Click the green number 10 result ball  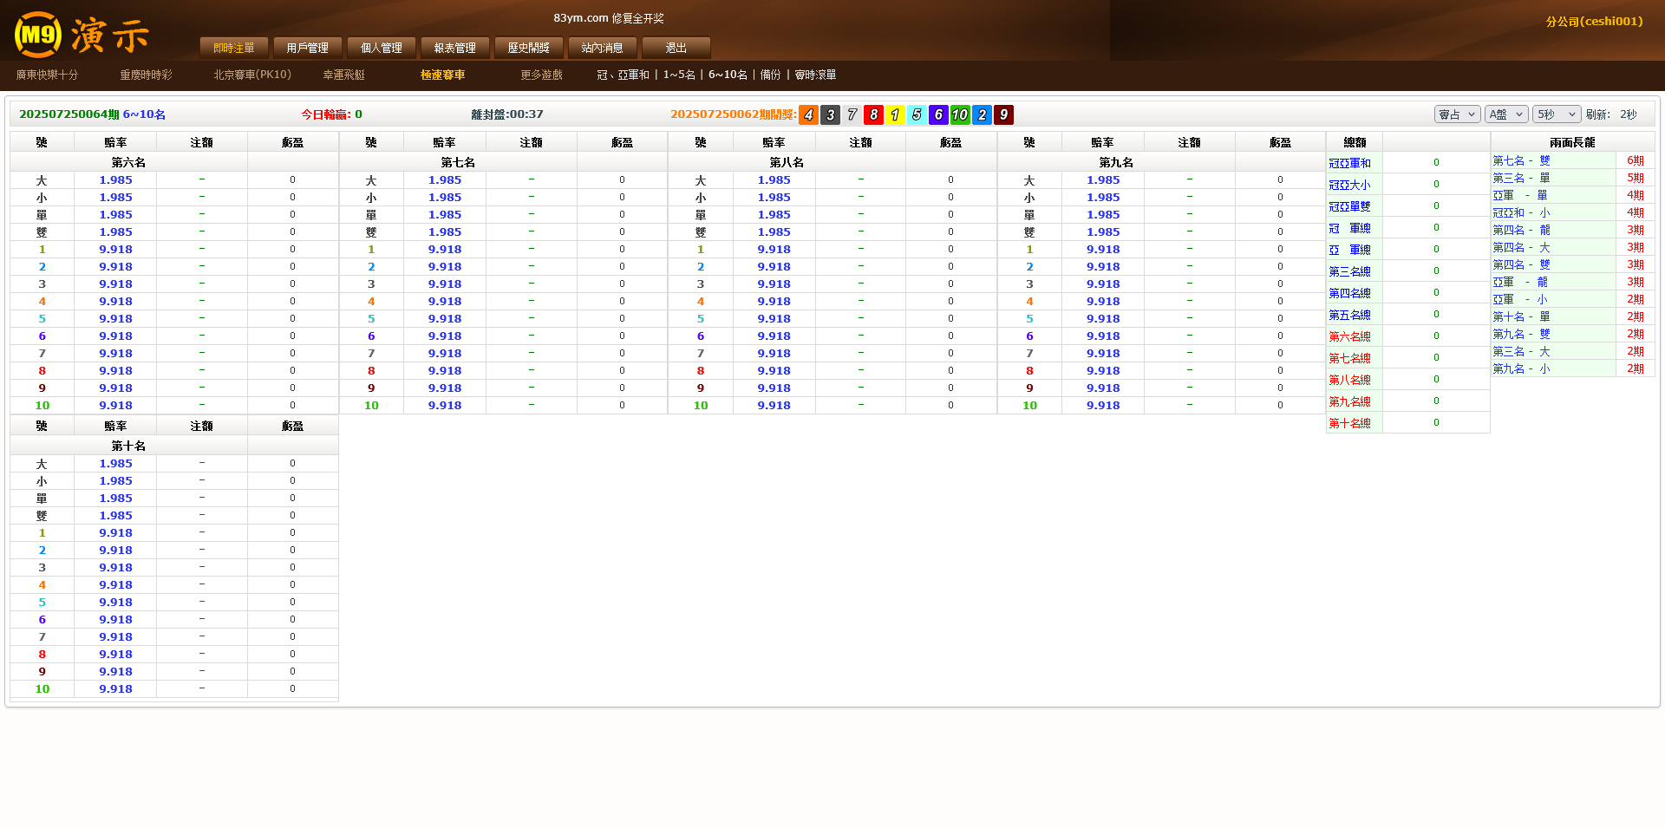click(x=960, y=114)
